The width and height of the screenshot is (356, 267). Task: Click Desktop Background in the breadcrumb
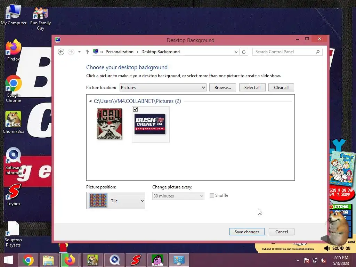(x=161, y=52)
